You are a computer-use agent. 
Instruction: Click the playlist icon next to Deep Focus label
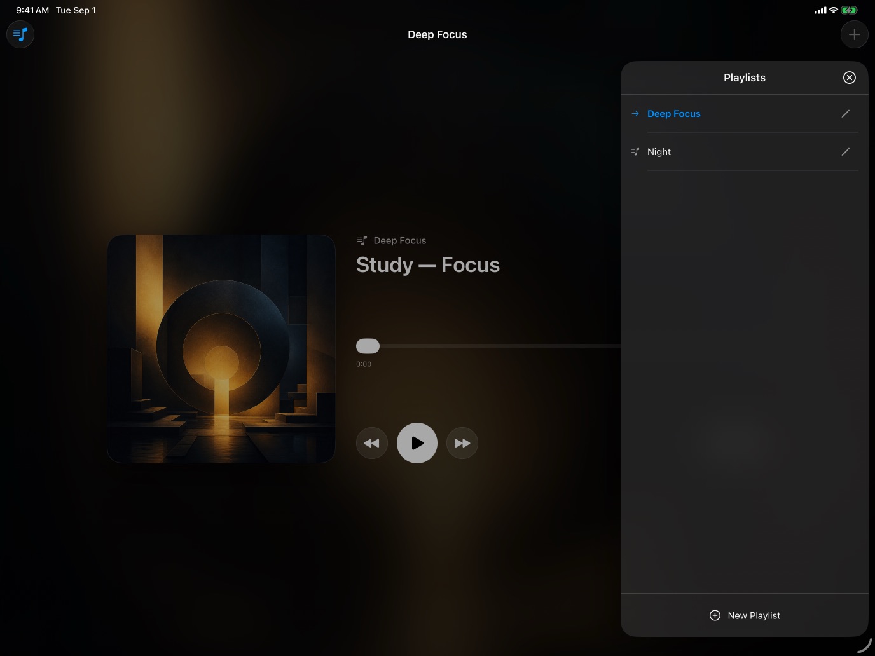click(362, 240)
